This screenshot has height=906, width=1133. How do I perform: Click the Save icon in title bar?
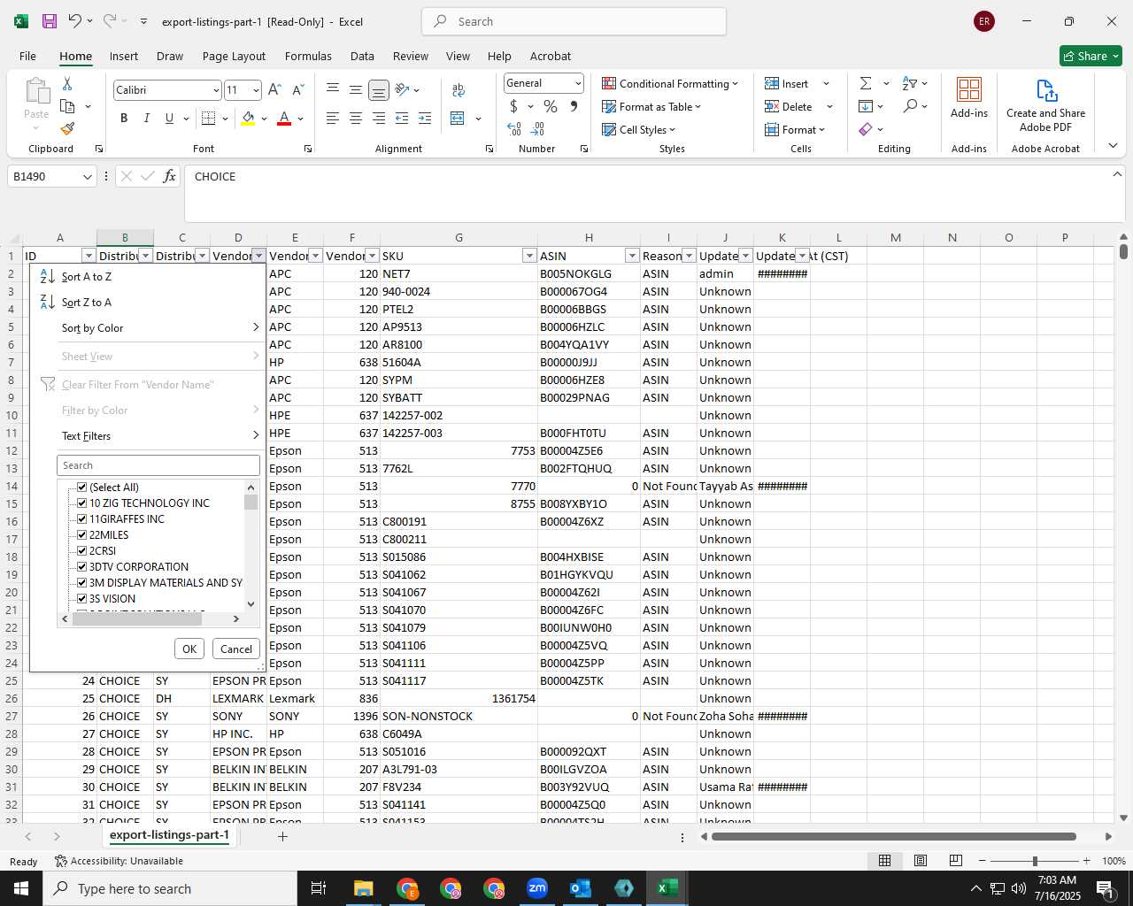tap(50, 21)
